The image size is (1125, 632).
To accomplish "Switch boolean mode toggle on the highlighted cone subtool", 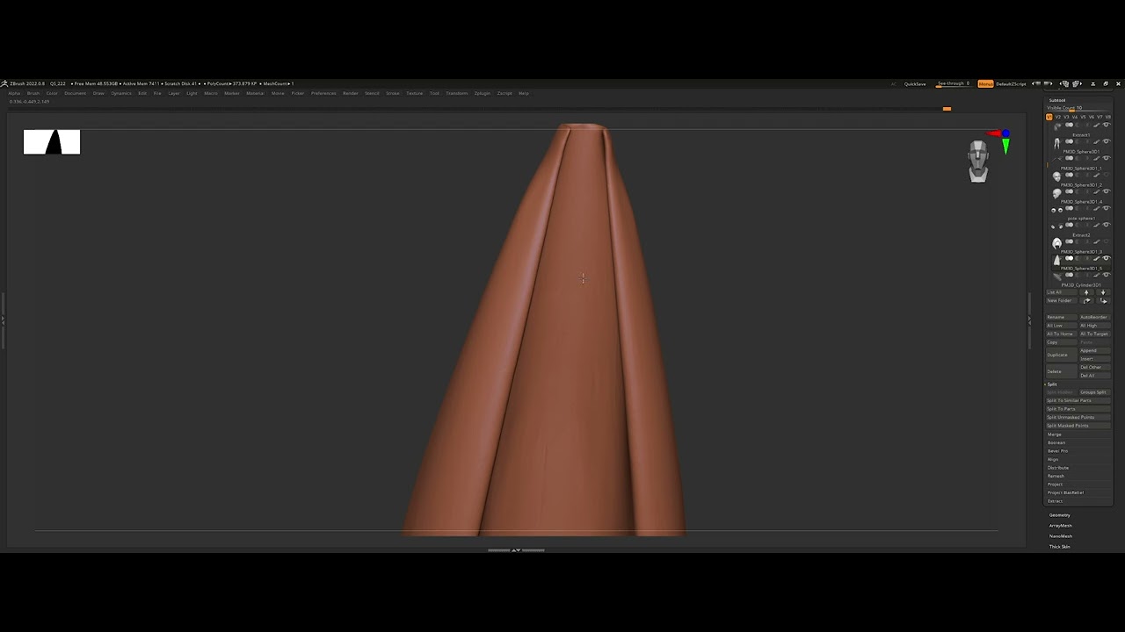I will (x=1069, y=258).
